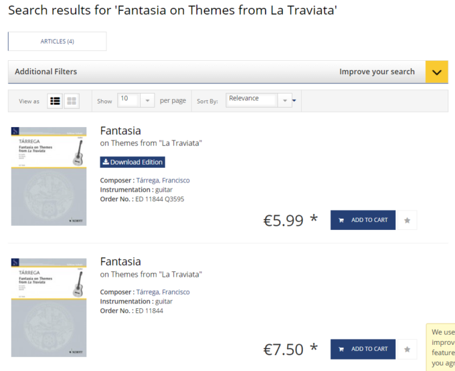Favorite the €7.50 Fantasia with star
The height and width of the screenshot is (371, 455).
(x=407, y=349)
